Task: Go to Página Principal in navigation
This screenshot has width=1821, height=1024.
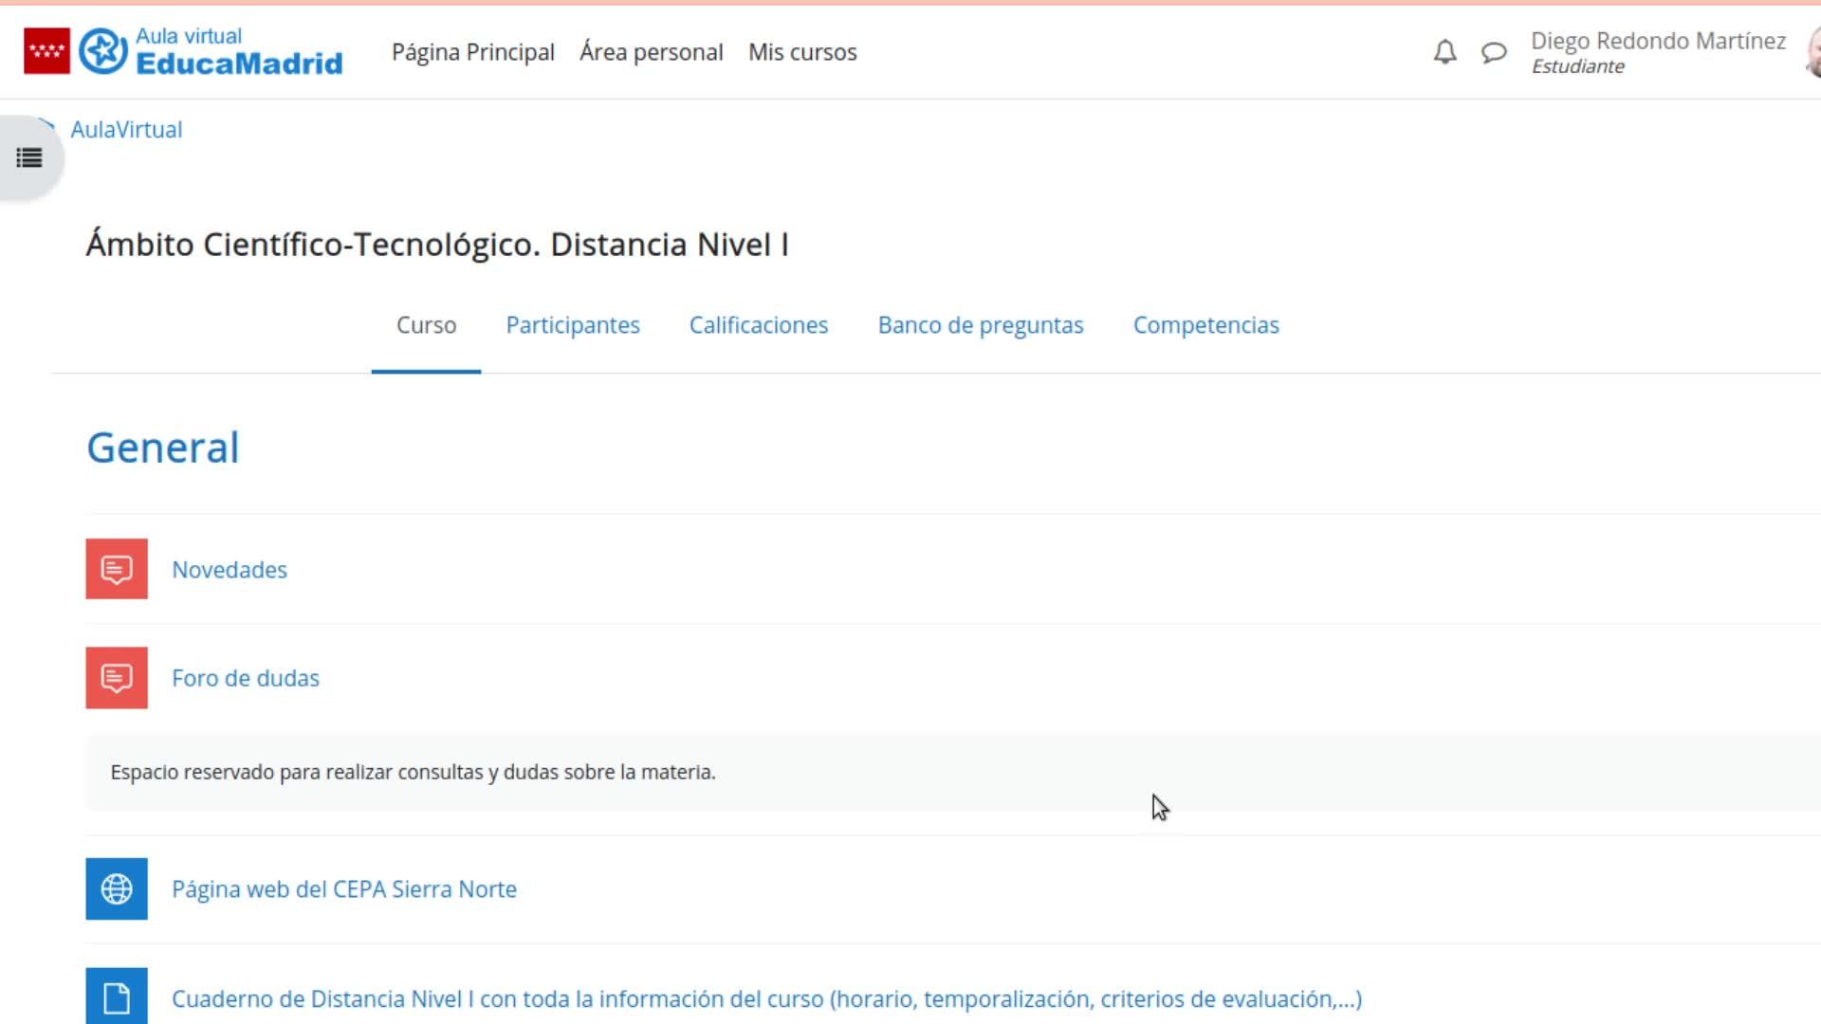Action: click(x=473, y=52)
